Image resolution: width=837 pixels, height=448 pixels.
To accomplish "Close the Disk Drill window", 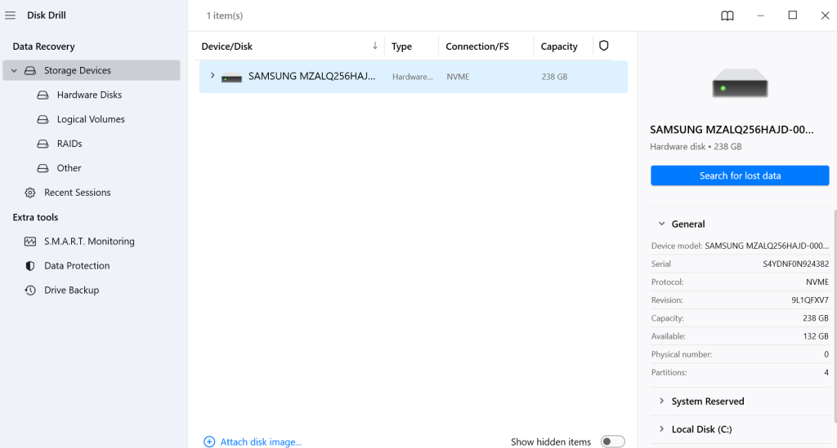I will click(825, 16).
